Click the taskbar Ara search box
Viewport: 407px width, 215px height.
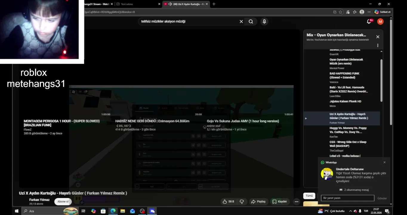pyautogui.click(x=50, y=211)
